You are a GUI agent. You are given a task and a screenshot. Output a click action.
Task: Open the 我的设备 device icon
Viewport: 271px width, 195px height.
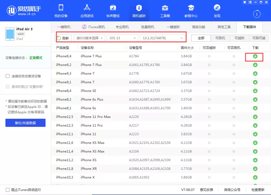[61, 8]
